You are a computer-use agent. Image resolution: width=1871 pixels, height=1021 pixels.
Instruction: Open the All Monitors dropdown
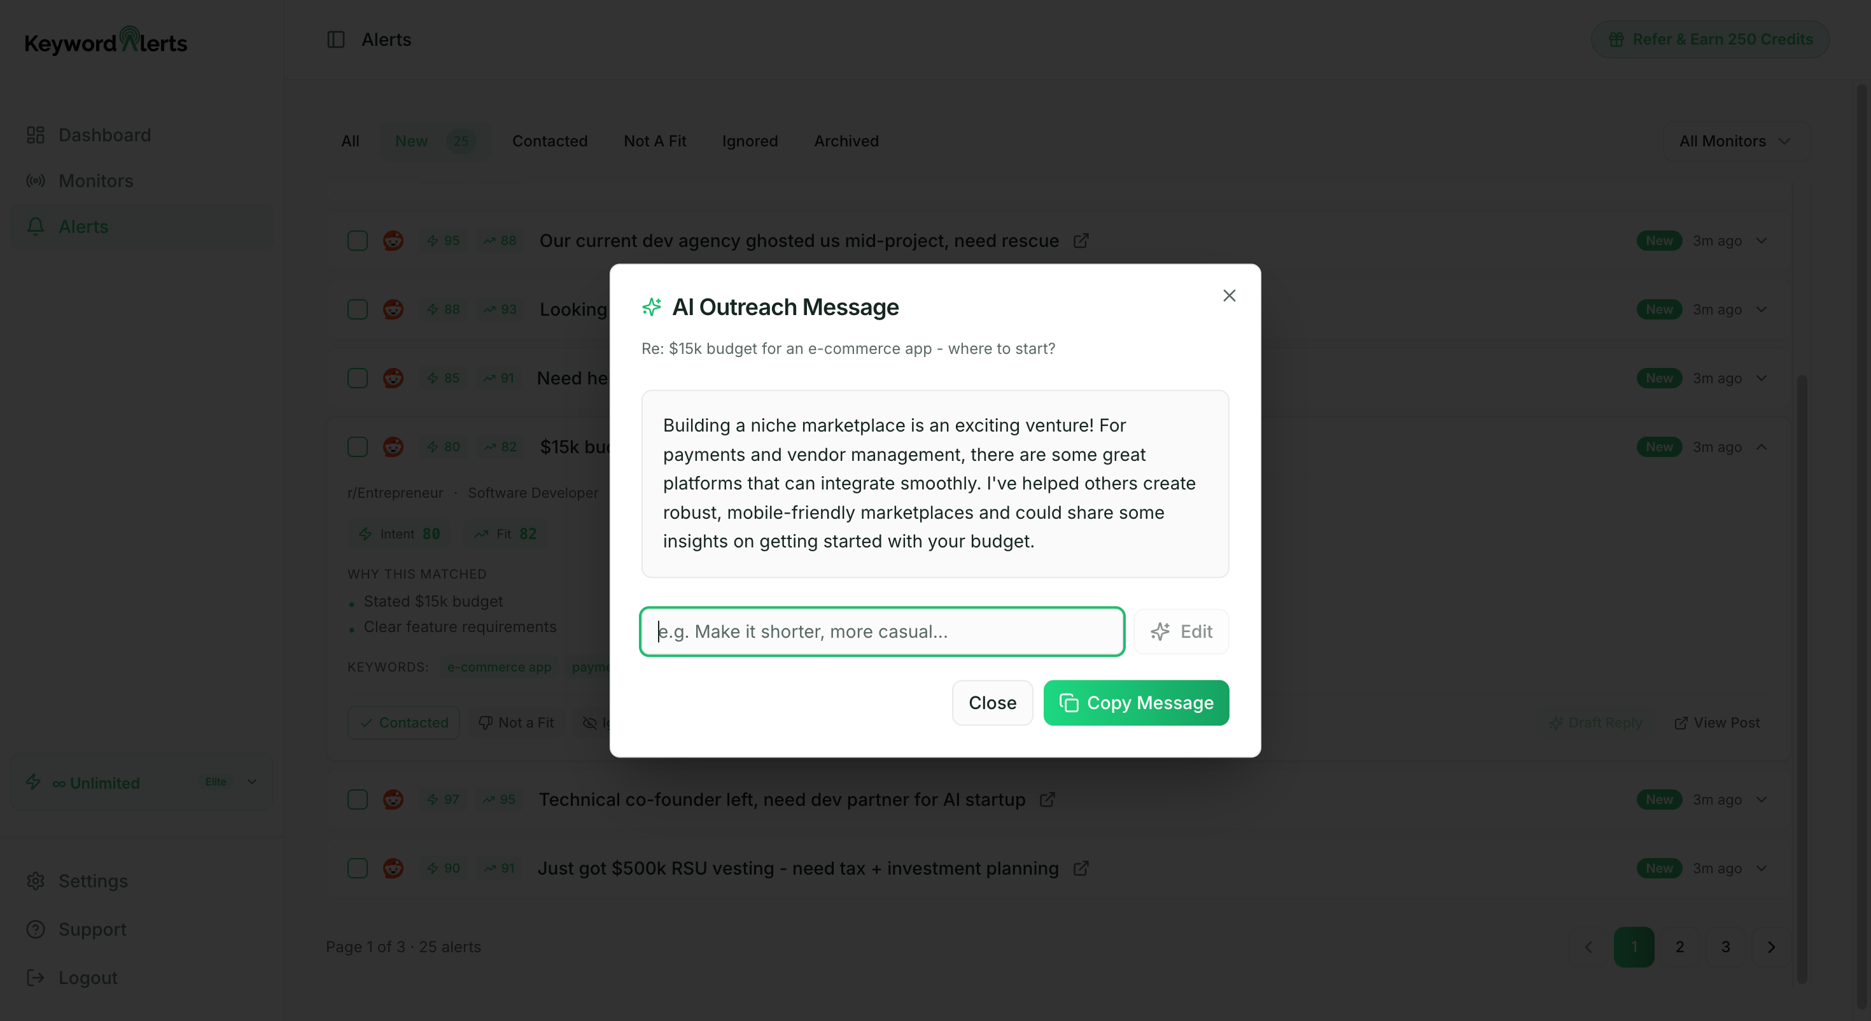(x=1735, y=141)
